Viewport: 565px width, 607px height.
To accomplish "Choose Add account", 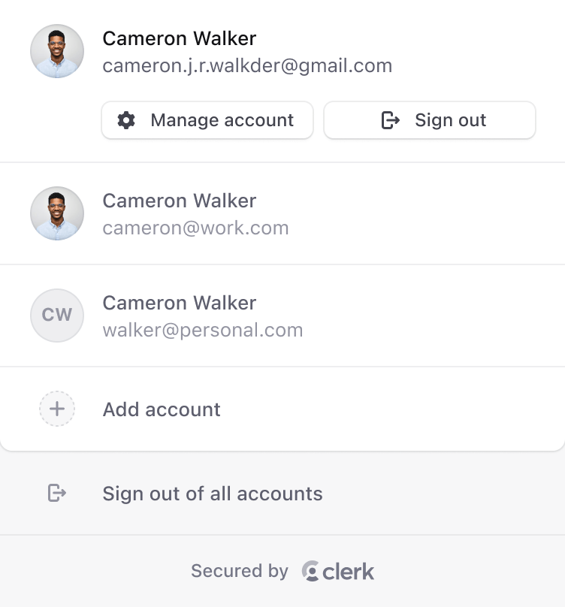I will point(162,409).
